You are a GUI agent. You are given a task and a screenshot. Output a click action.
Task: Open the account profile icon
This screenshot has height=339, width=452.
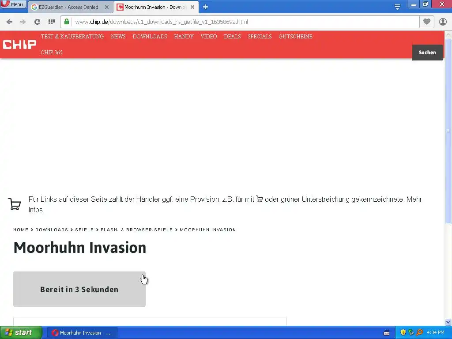point(443,22)
